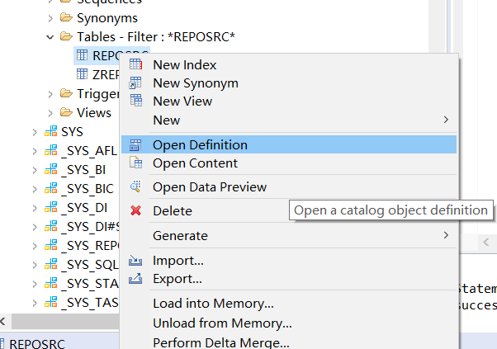Click the New View icon
This screenshot has height=349, width=497.
click(136, 101)
